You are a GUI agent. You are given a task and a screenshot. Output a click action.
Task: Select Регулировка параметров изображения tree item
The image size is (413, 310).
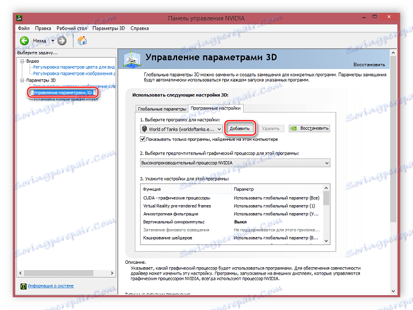tap(74, 74)
